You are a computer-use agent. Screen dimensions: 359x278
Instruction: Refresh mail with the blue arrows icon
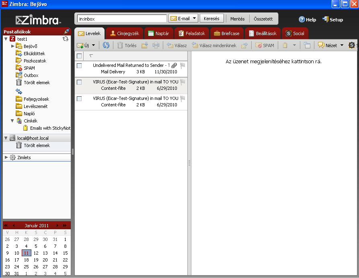tap(106, 45)
